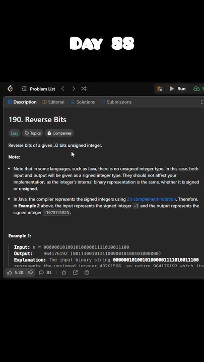The height and width of the screenshot is (362, 204).
Task: Open the Problem List panel
Action: point(39,89)
